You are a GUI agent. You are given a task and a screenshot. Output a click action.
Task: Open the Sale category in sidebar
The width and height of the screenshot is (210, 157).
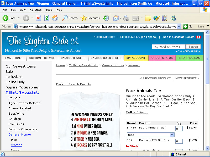point(9,71)
